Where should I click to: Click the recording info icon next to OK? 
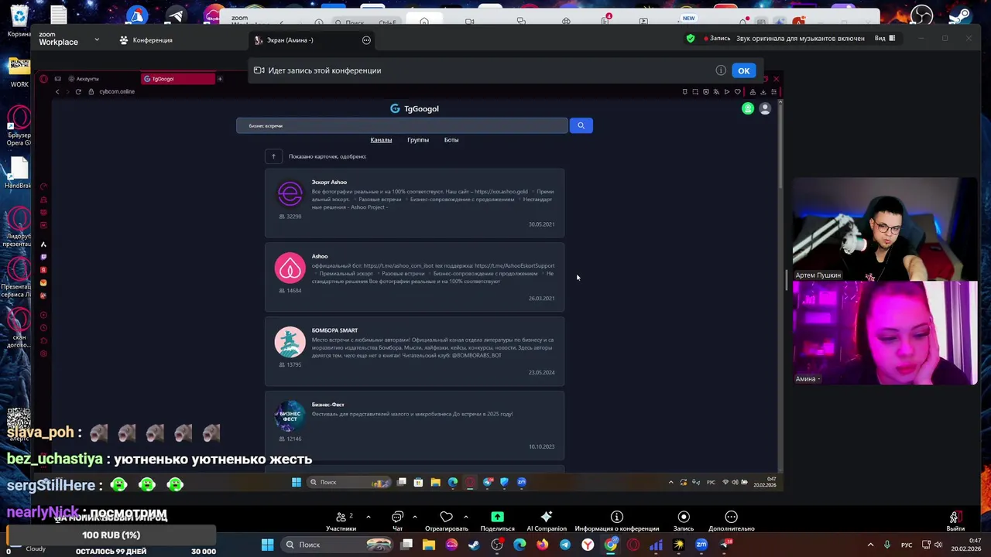(721, 70)
